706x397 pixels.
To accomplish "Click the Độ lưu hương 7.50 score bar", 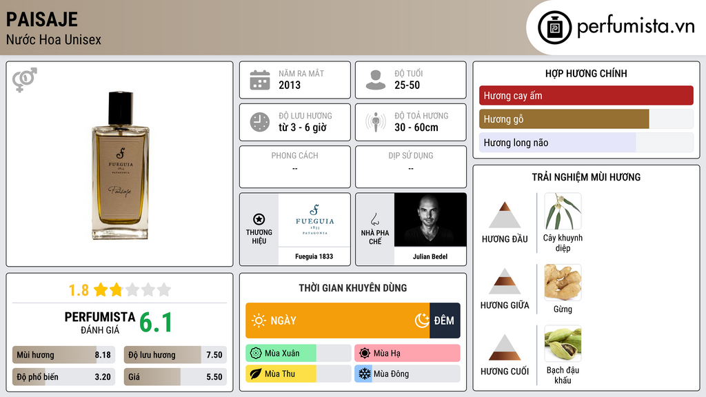I will point(175,355).
